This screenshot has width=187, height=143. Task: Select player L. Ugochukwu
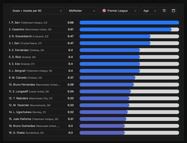pyautogui.click(x=27, y=112)
